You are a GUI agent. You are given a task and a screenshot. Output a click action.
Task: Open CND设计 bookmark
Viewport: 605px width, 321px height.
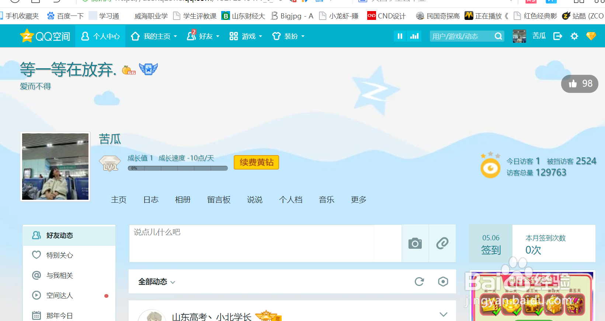point(386,16)
